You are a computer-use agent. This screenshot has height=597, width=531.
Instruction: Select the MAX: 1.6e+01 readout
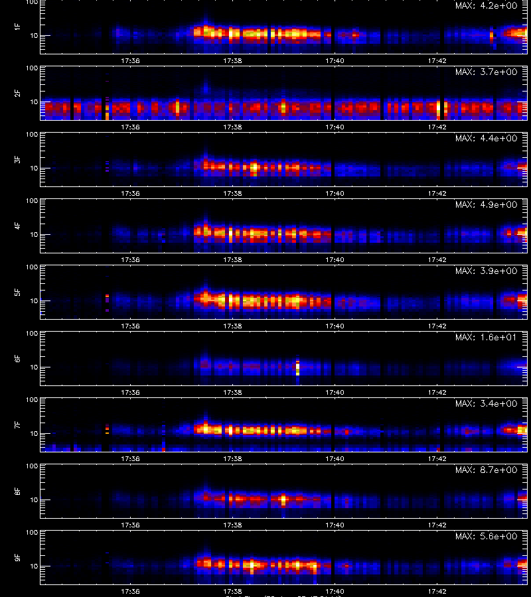coord(487,338)
